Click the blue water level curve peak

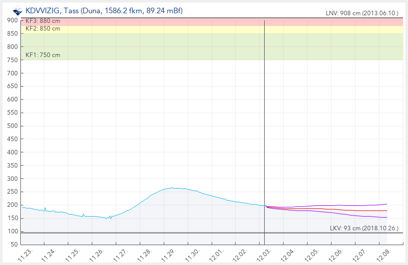[x=173, y=188]
